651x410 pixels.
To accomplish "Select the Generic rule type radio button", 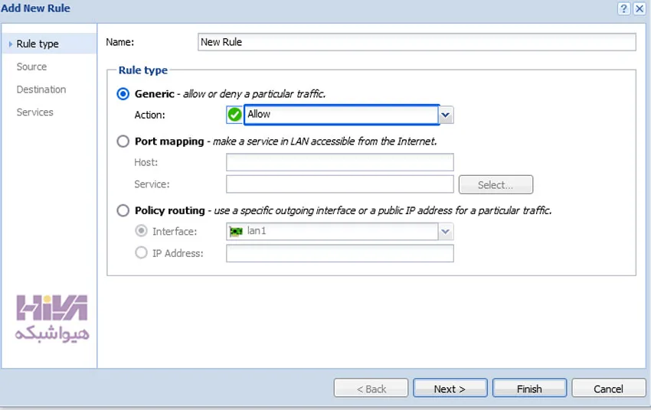I will 123,94.
